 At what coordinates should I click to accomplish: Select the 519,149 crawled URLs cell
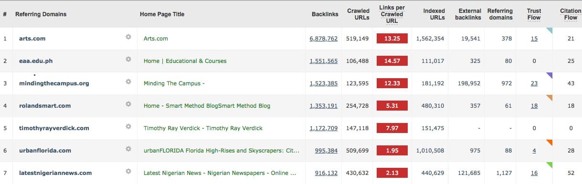pyautogui.click(x=358, y=39)
